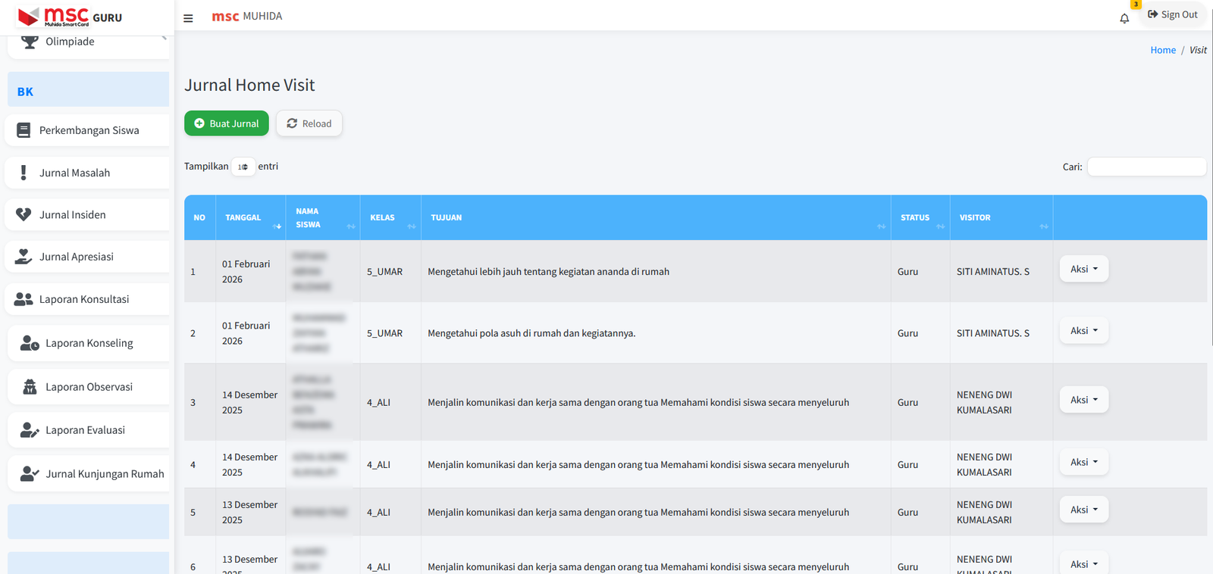Image resolution: width=1213 pixels, height=574 pixels.
Task: Open Laporan Evaluasi from the sidebar
Action: 85,430
